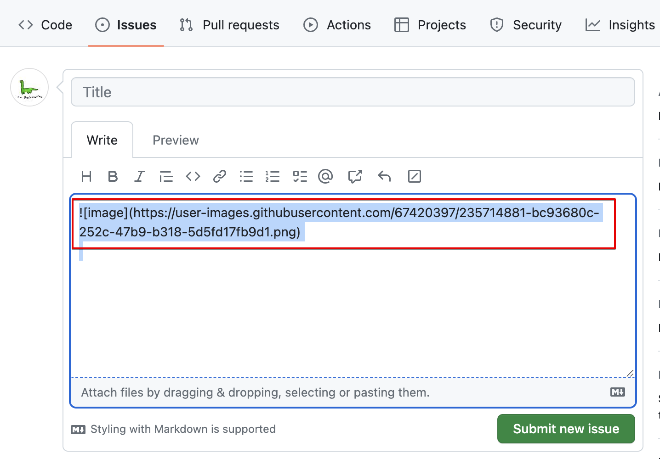660x459 pixels.
Task: Switch to the Preview tab
Action: click(176, 140)
